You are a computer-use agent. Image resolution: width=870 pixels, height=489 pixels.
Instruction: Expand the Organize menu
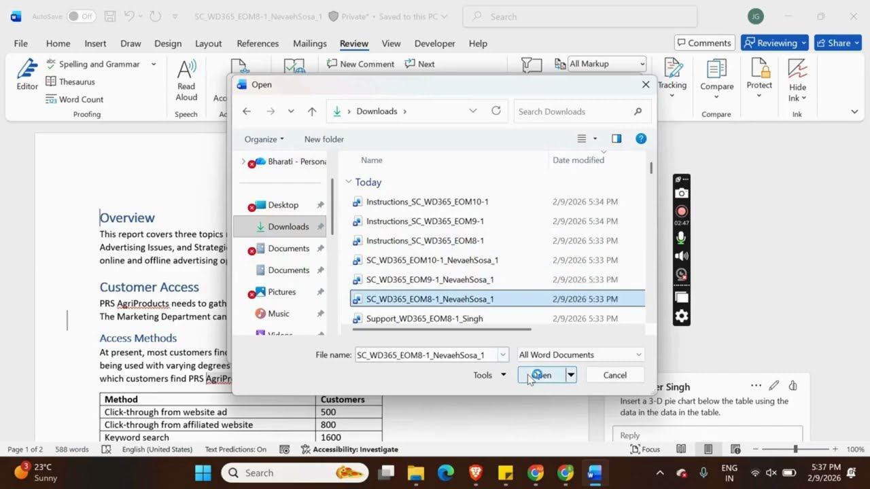[264, 139]
